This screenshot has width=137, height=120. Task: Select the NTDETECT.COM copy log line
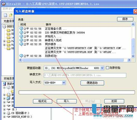[x=85, y=48]
